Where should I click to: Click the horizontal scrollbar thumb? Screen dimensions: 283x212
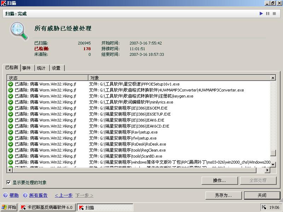134,170
